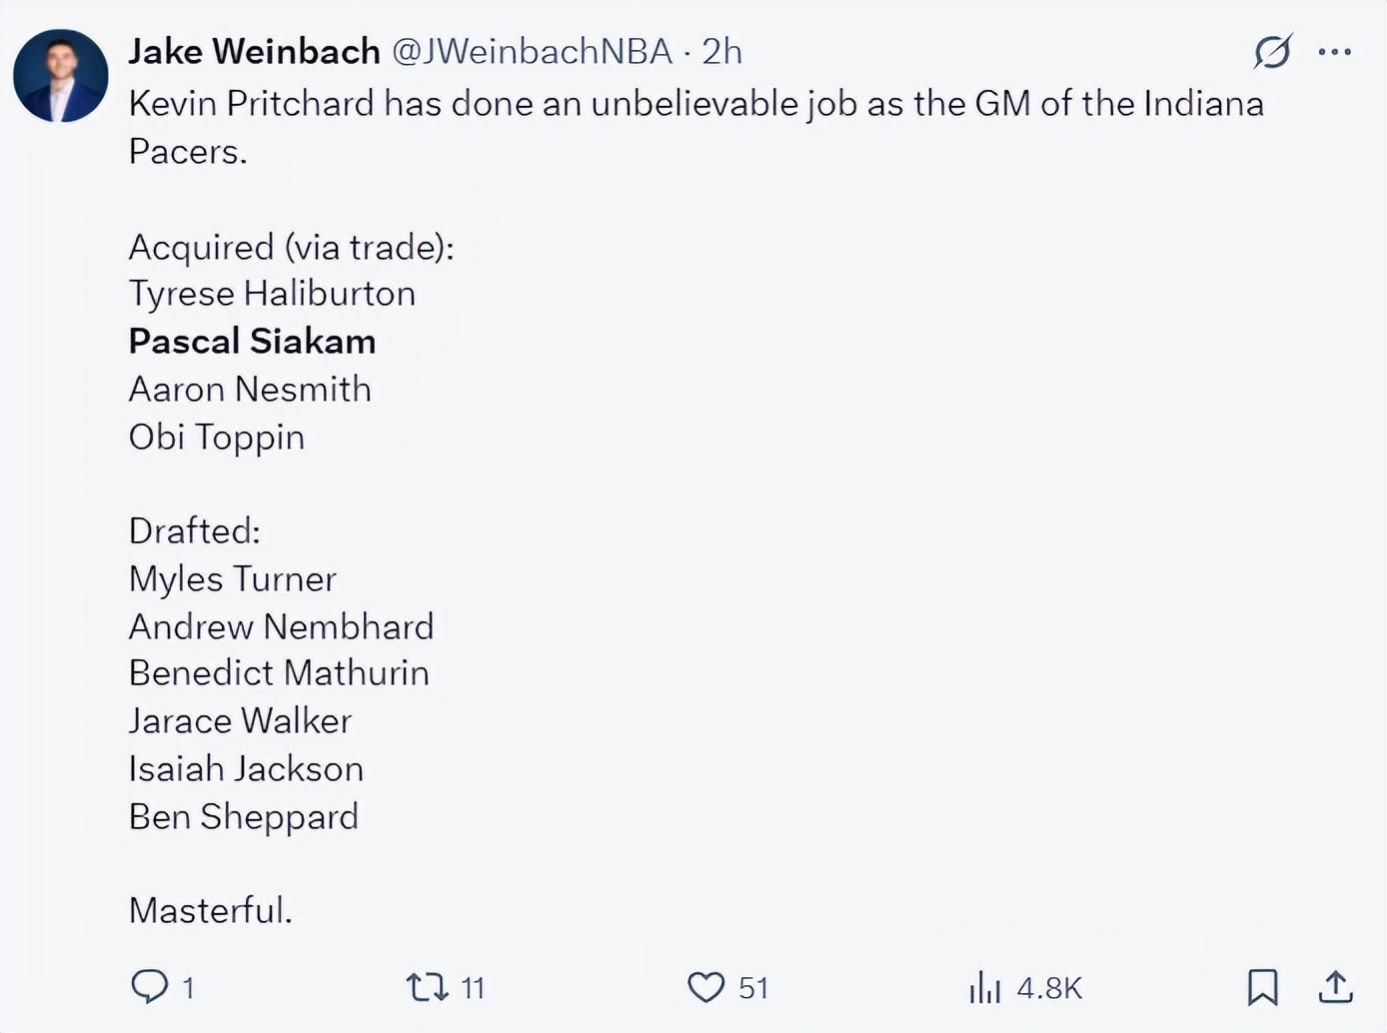
Task: Click the 2h timestamp
Action: (721, 51)
